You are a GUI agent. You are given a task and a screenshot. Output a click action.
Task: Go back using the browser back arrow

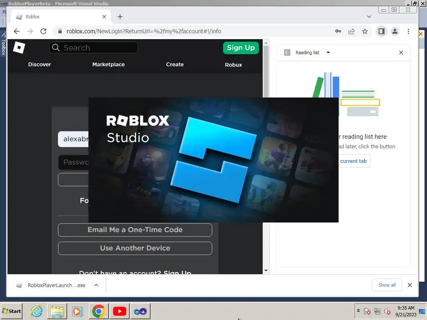(x=17, y=31)
